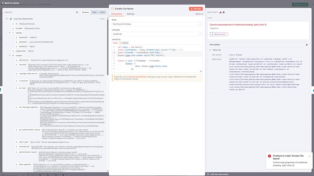Screen dimensions: 314x176
Task: Click the 'Stack trace' label
Action: point(217,59)
